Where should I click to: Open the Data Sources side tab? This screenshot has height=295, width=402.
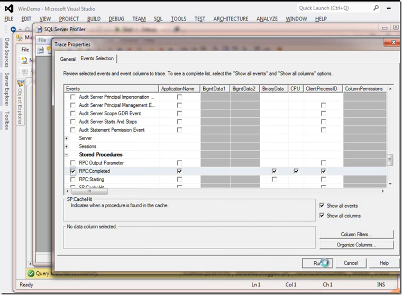(x=7, y=52)
